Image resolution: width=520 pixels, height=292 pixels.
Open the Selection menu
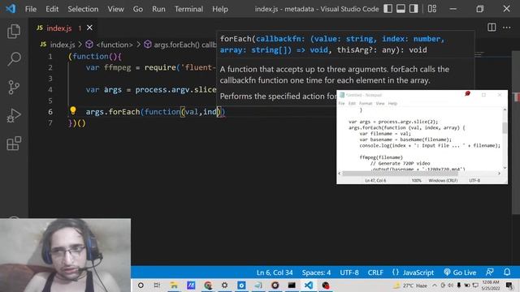point(83,9)
